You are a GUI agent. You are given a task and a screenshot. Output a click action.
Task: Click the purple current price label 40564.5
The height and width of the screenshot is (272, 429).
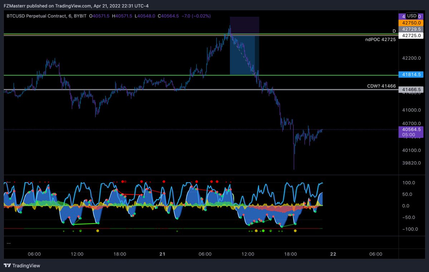[x=411, y=129]
